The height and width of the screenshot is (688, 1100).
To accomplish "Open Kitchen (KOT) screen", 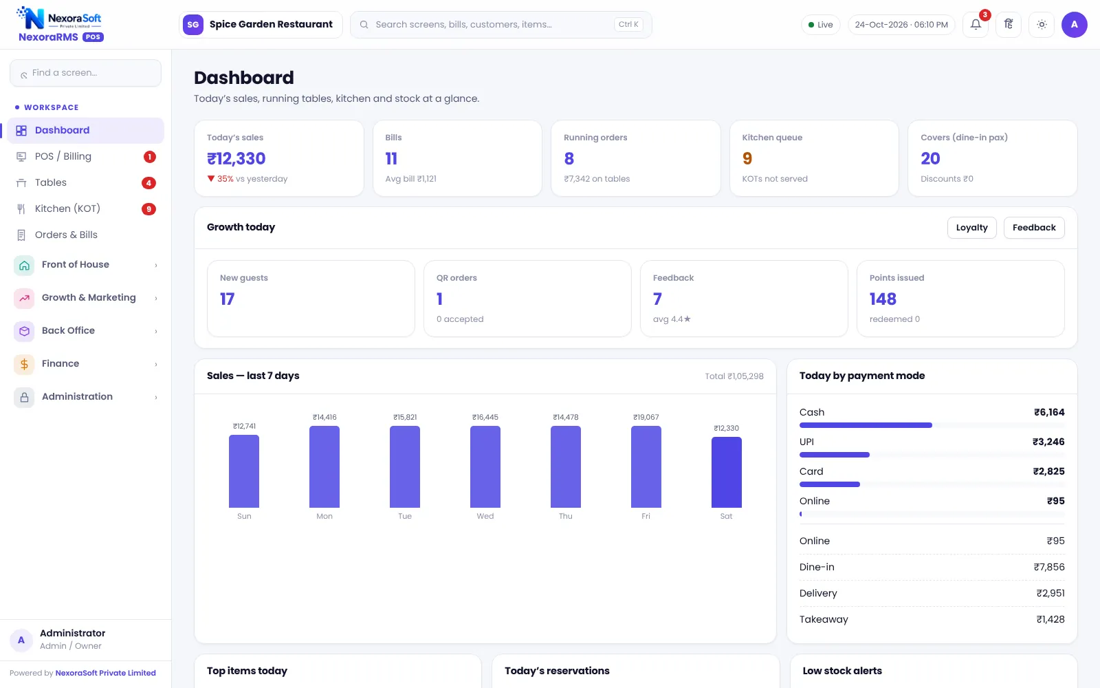I will click(x=85, y=209).
